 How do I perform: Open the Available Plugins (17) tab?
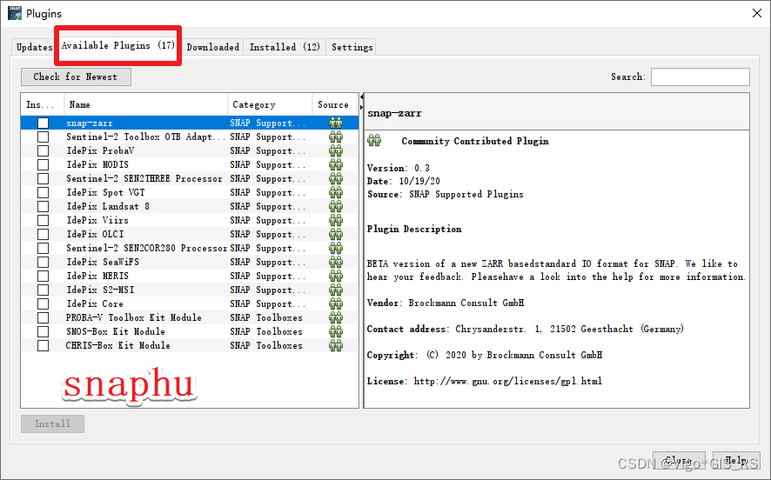(118, 45)
